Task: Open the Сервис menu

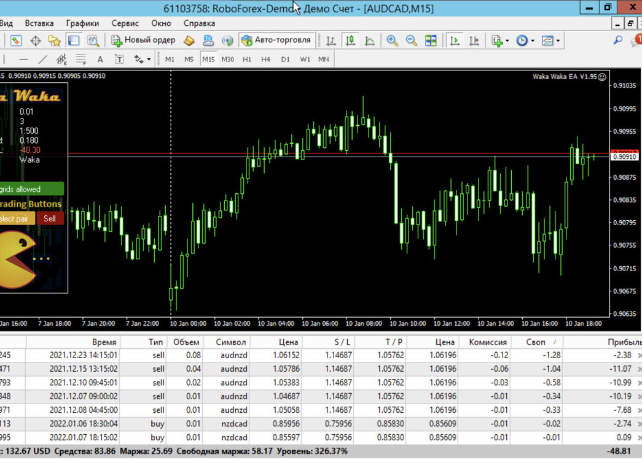Action: click(x=125, y=23)
